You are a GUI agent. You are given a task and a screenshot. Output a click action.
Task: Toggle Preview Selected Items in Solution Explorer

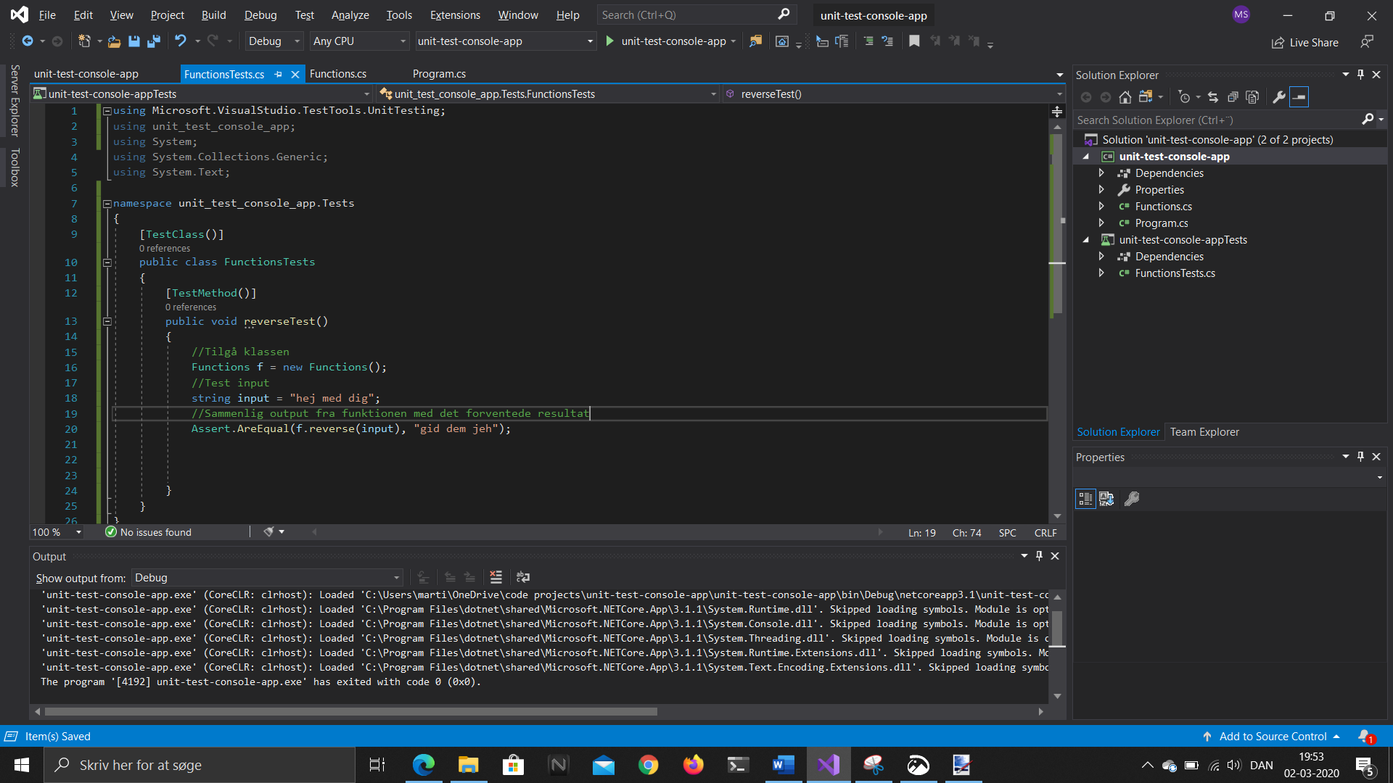[1299, 97]
